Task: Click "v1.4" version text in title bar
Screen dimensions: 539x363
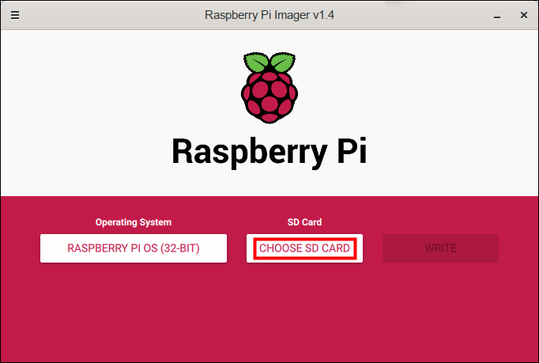Action: [322, 14]
